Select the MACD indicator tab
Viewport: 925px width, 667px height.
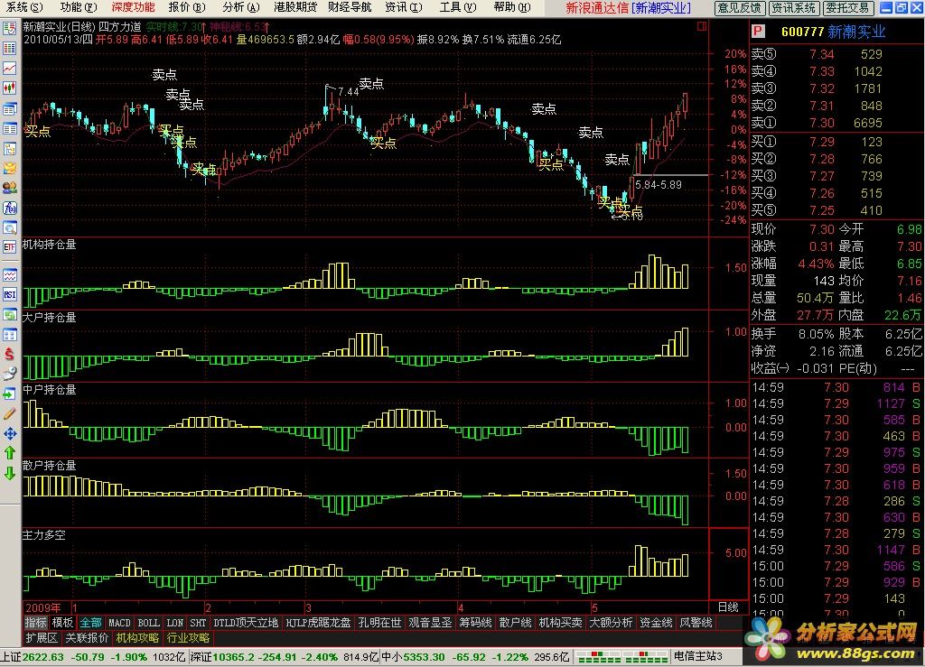pyautogui.click(x=119, y=622)
